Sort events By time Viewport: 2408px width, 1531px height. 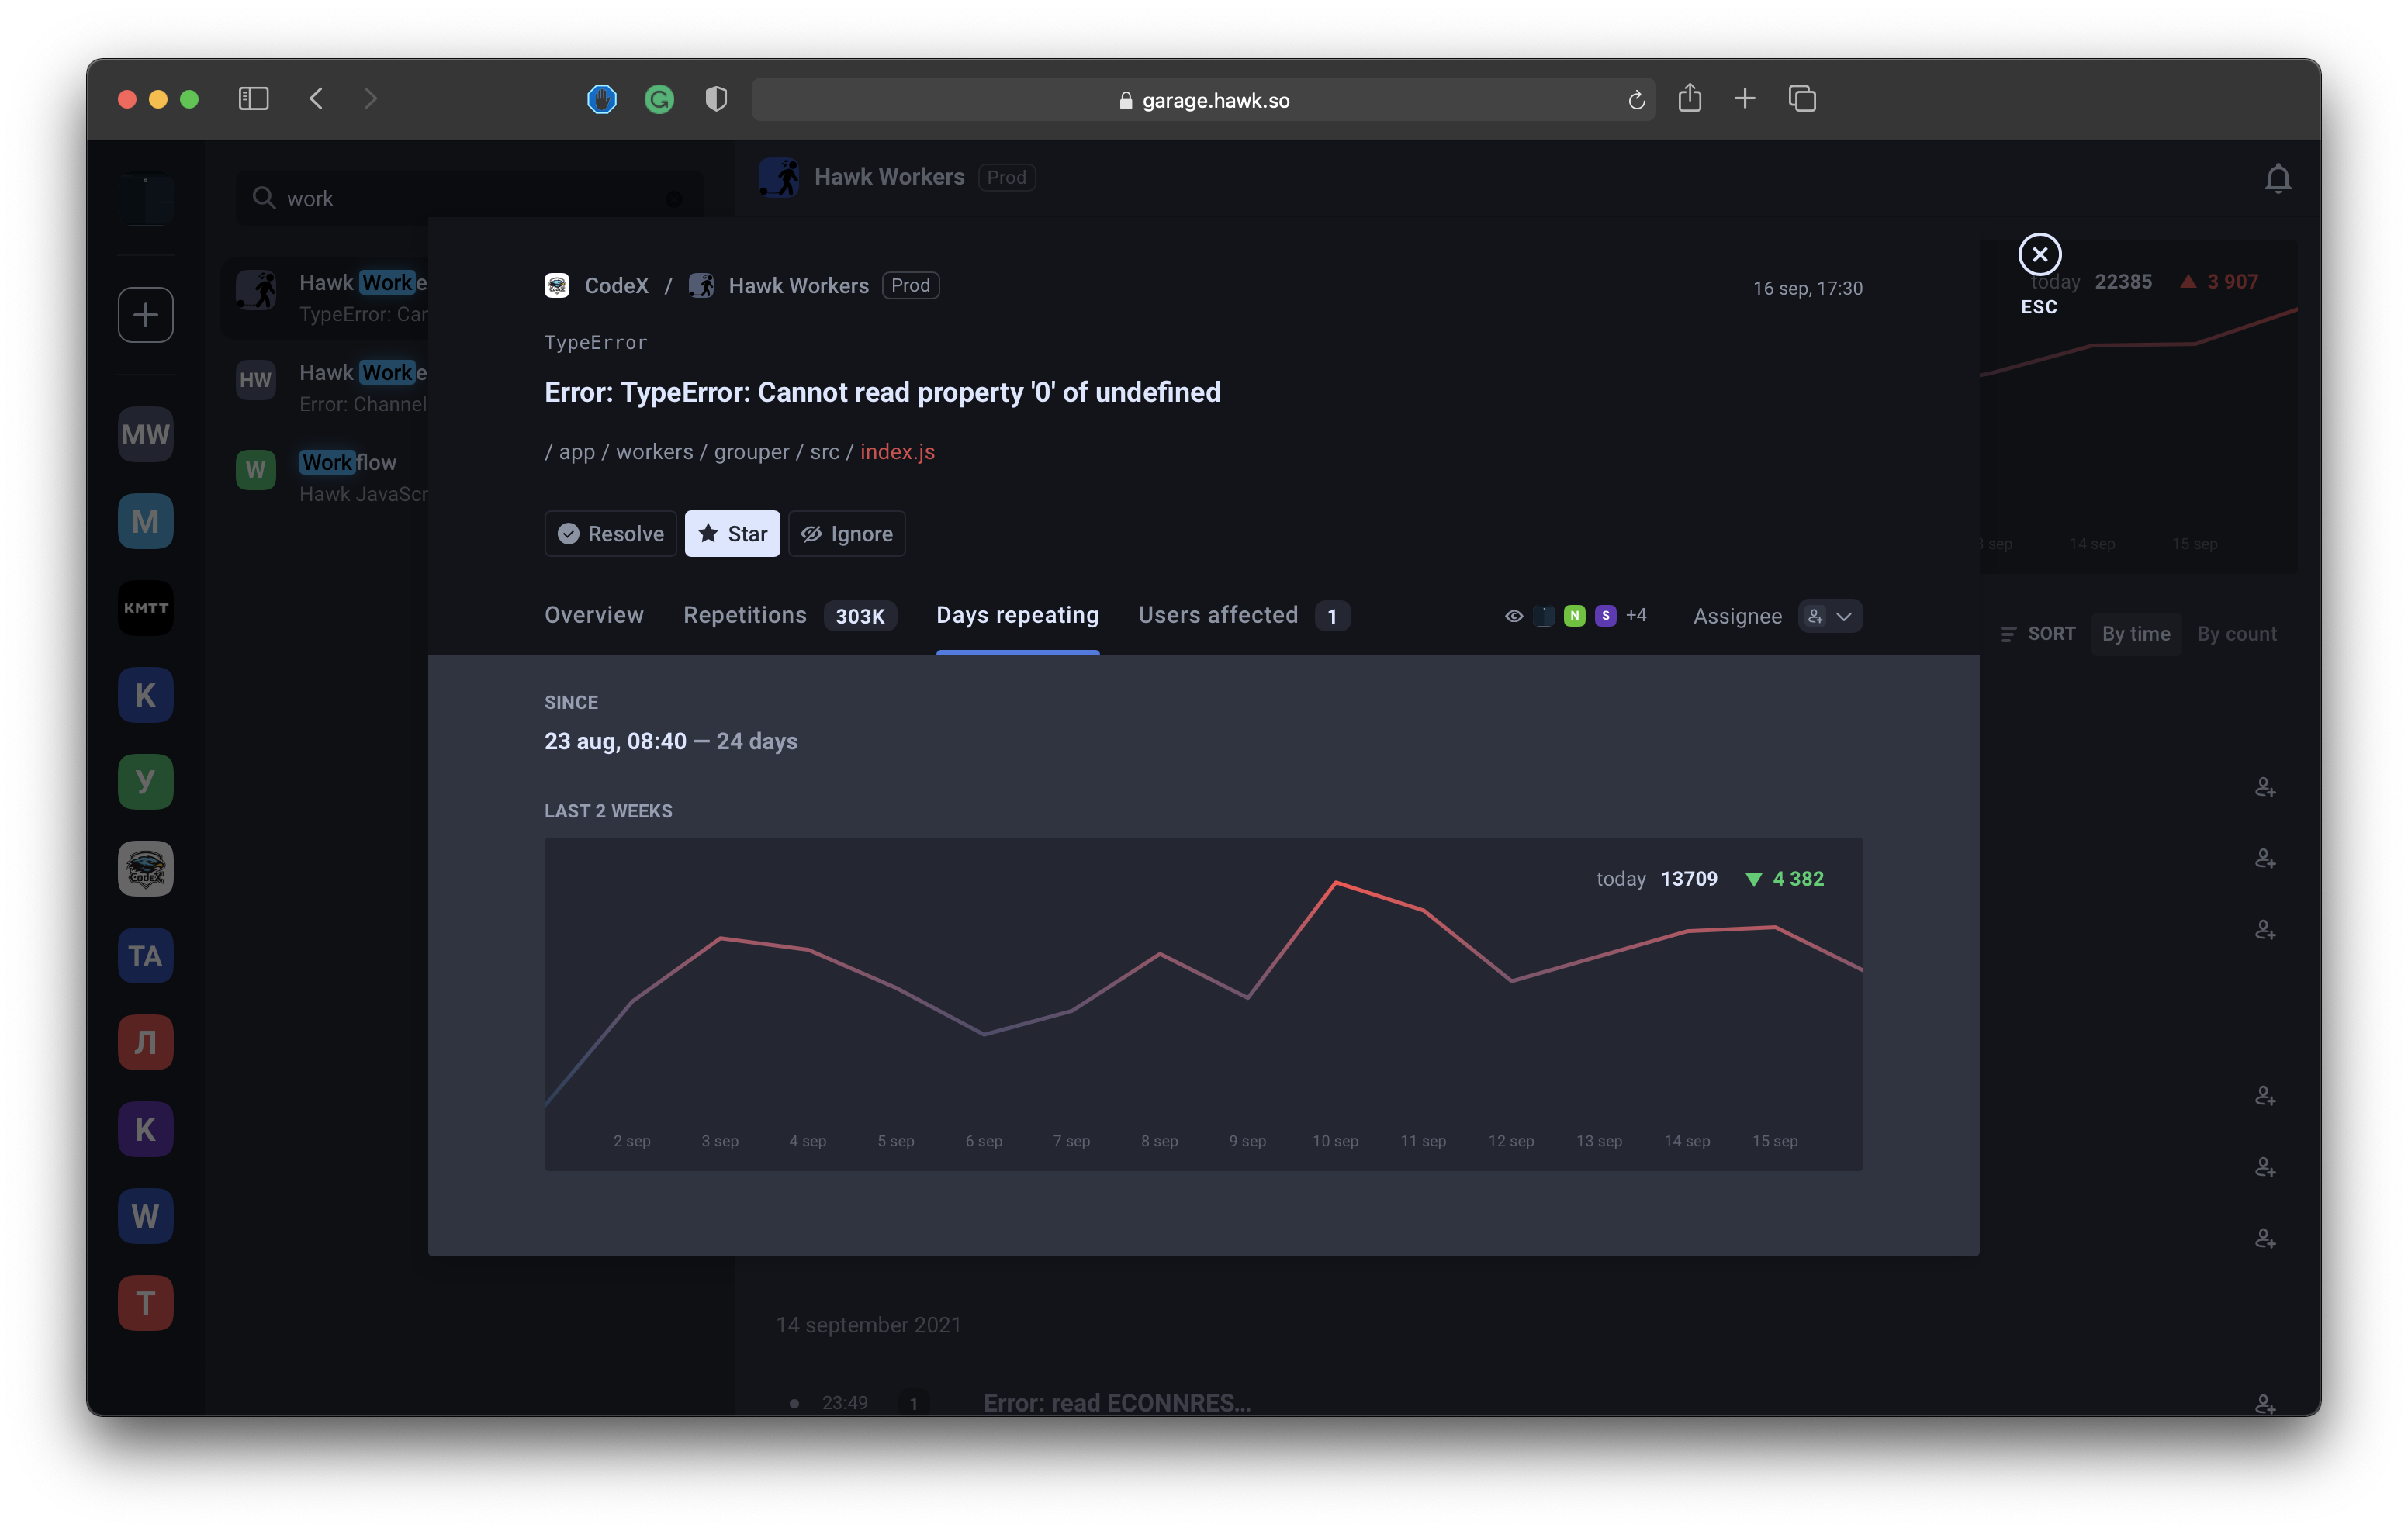coord(2135,634)
